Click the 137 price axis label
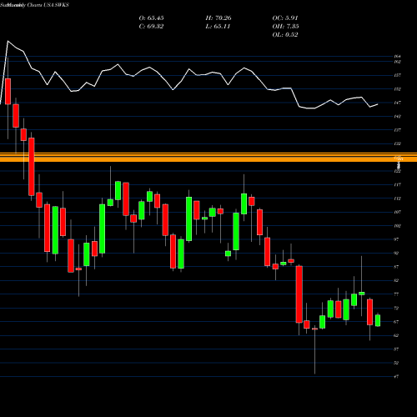 [x=397, y=130]
